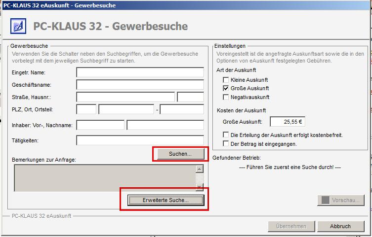The image size is (372, 237).
Task: Uncheck the Große Auskunft checkbox
Action: 226,88
